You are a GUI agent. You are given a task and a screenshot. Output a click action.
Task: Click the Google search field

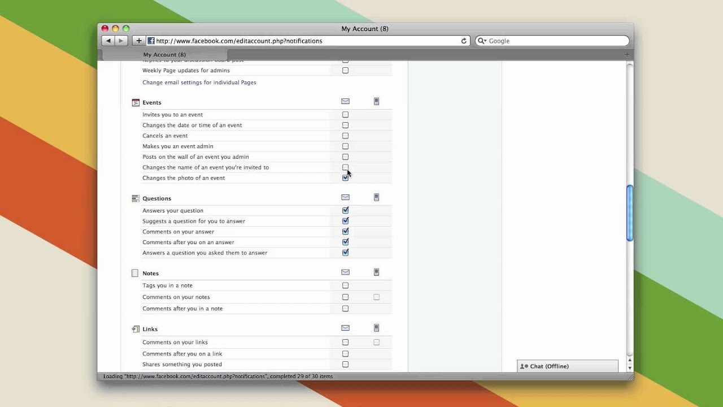(x=552, y=41)
